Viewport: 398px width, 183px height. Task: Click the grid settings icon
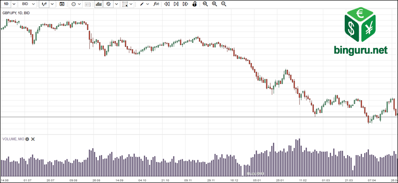point(125,4)
